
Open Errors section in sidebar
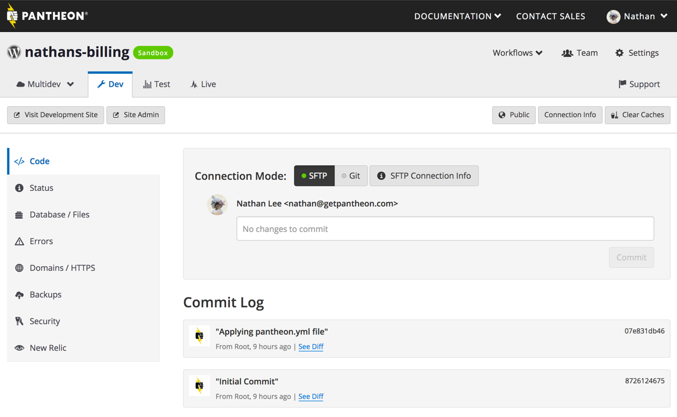click(x=84, y=241)
